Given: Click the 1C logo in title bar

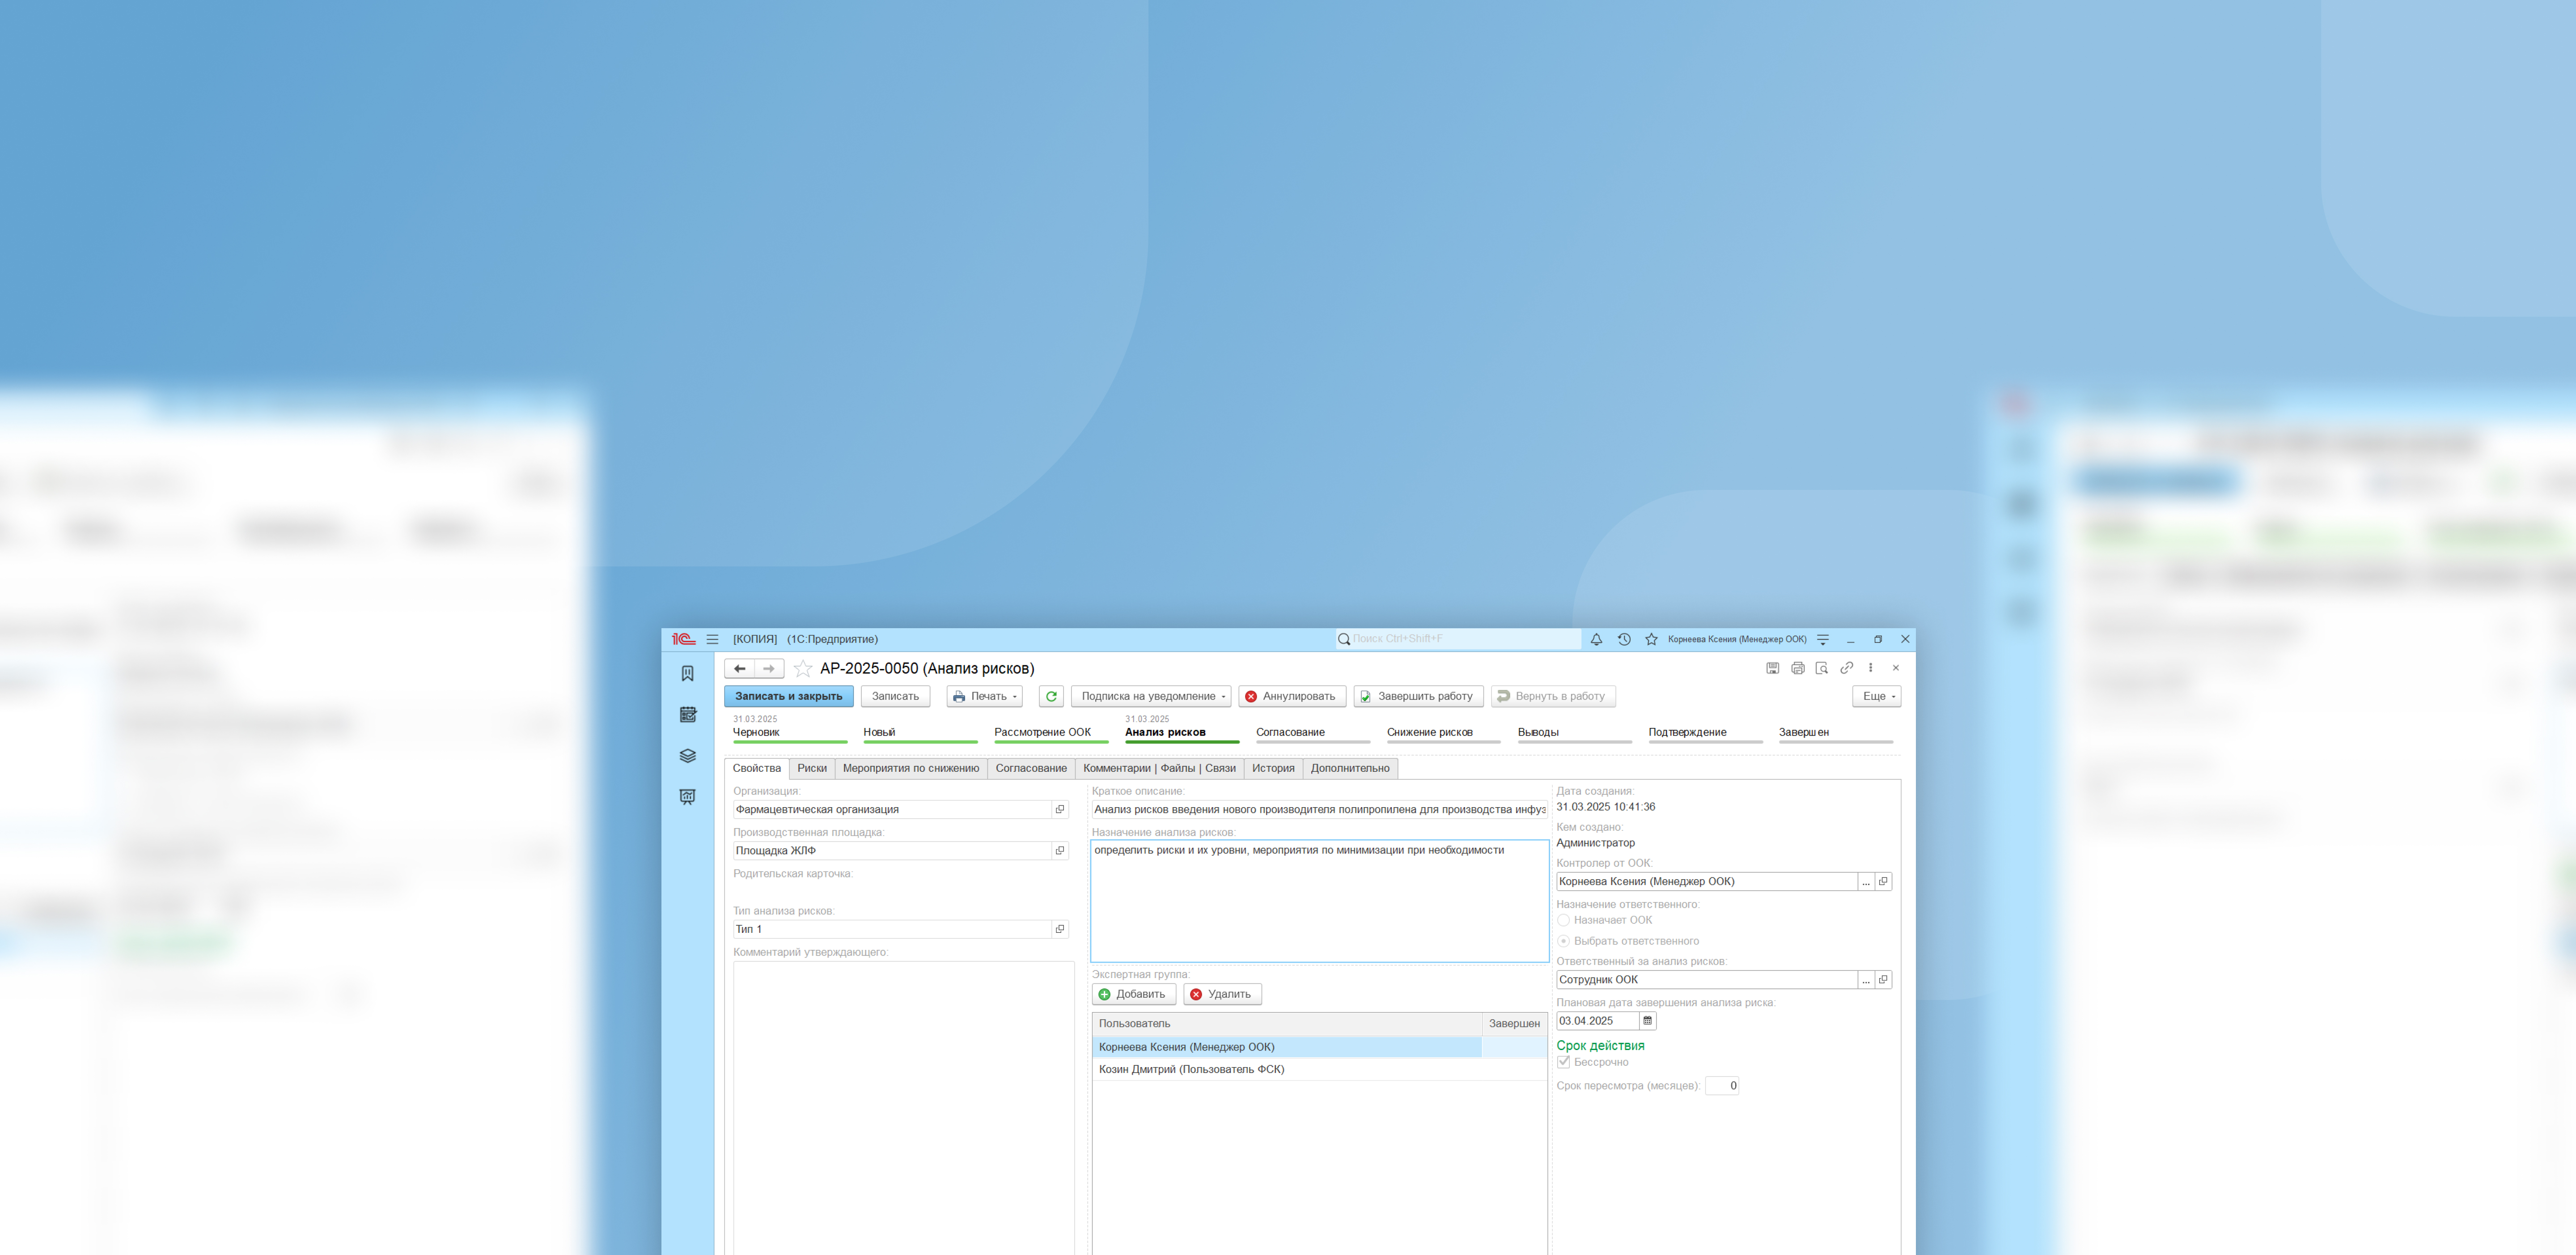Looking at the screenshot, I should click(x=683, y=638).
